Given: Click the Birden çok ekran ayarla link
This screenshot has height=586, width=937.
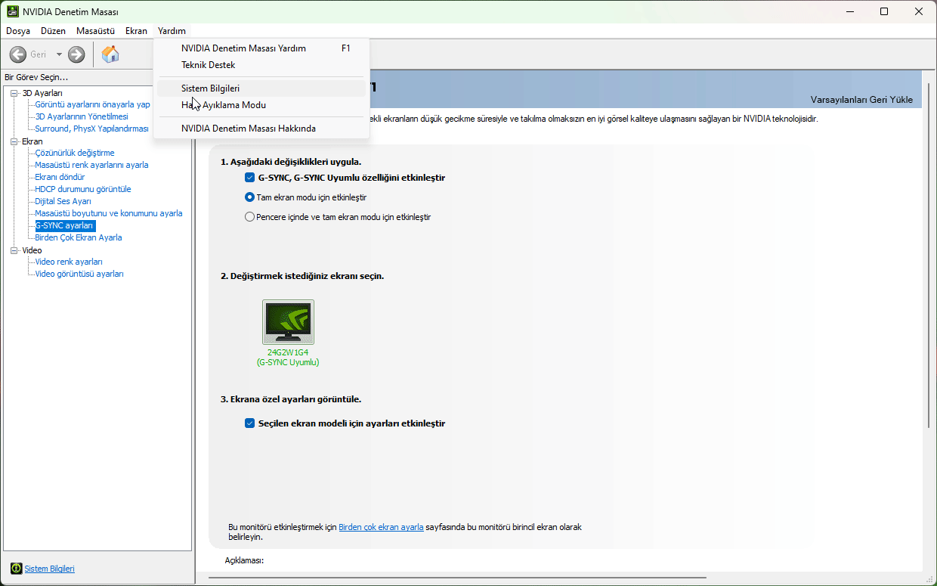Looking at the screenshot, I should [381, 527].
